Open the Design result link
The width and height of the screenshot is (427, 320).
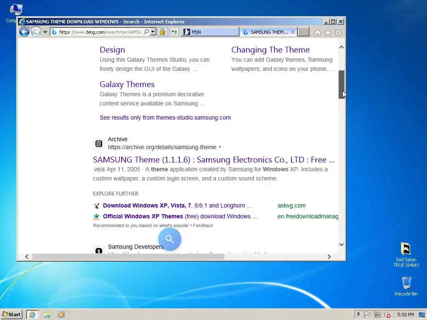112,50
